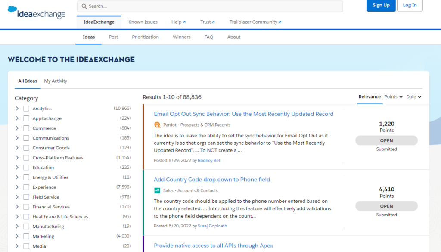Image resolution: width=441 pixels, height=252 pixels.
Task: Check the Field Service category checkbox
Action: pos(26,197)
